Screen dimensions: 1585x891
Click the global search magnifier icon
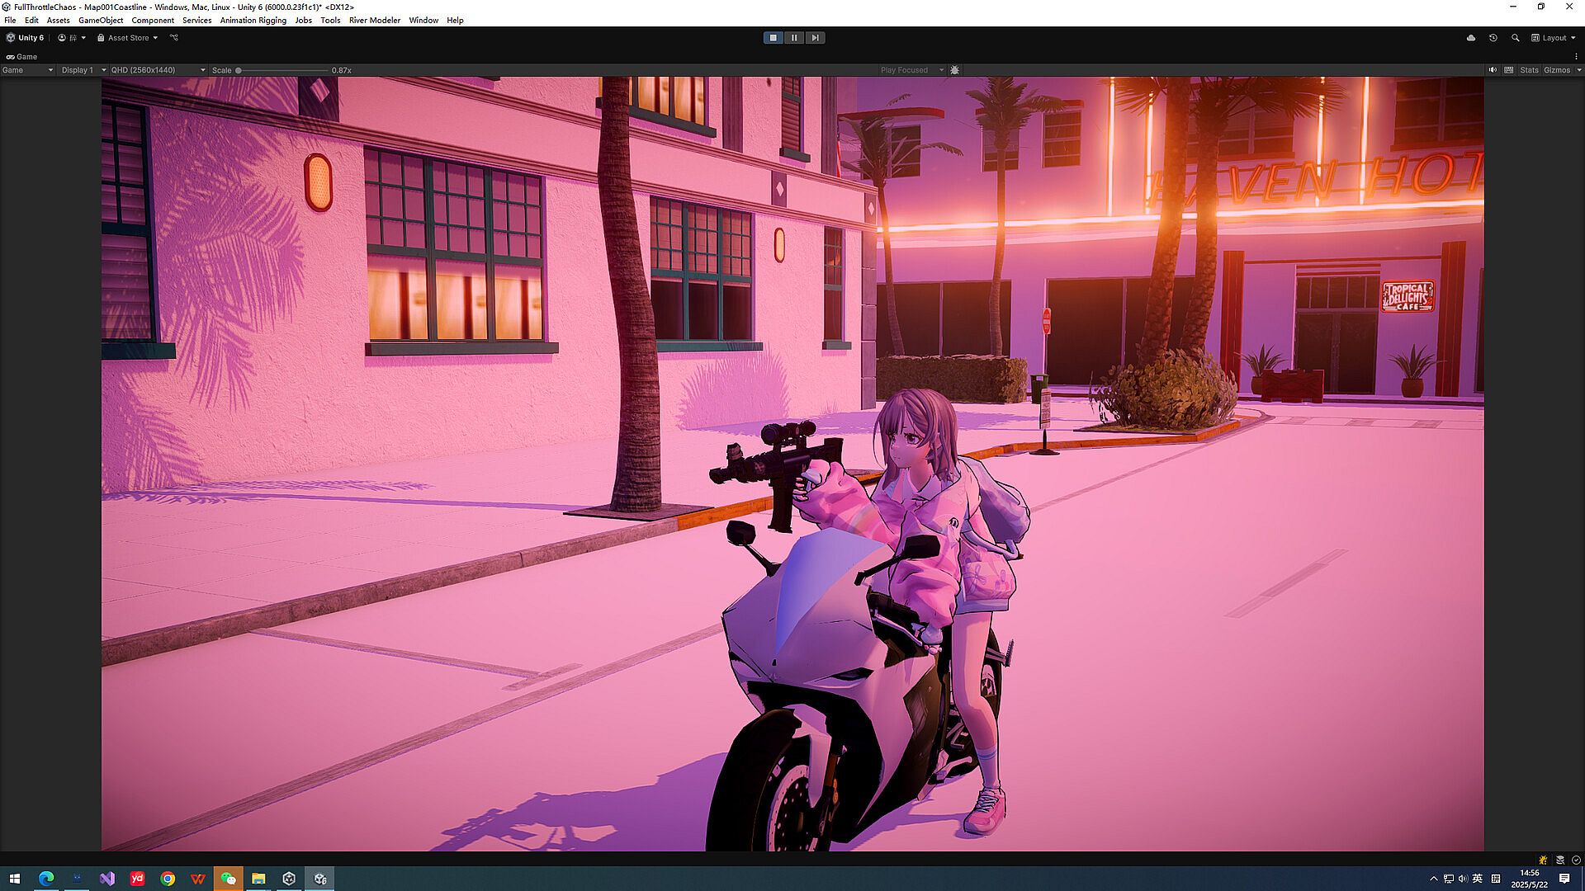click(x=1516, y=38)
